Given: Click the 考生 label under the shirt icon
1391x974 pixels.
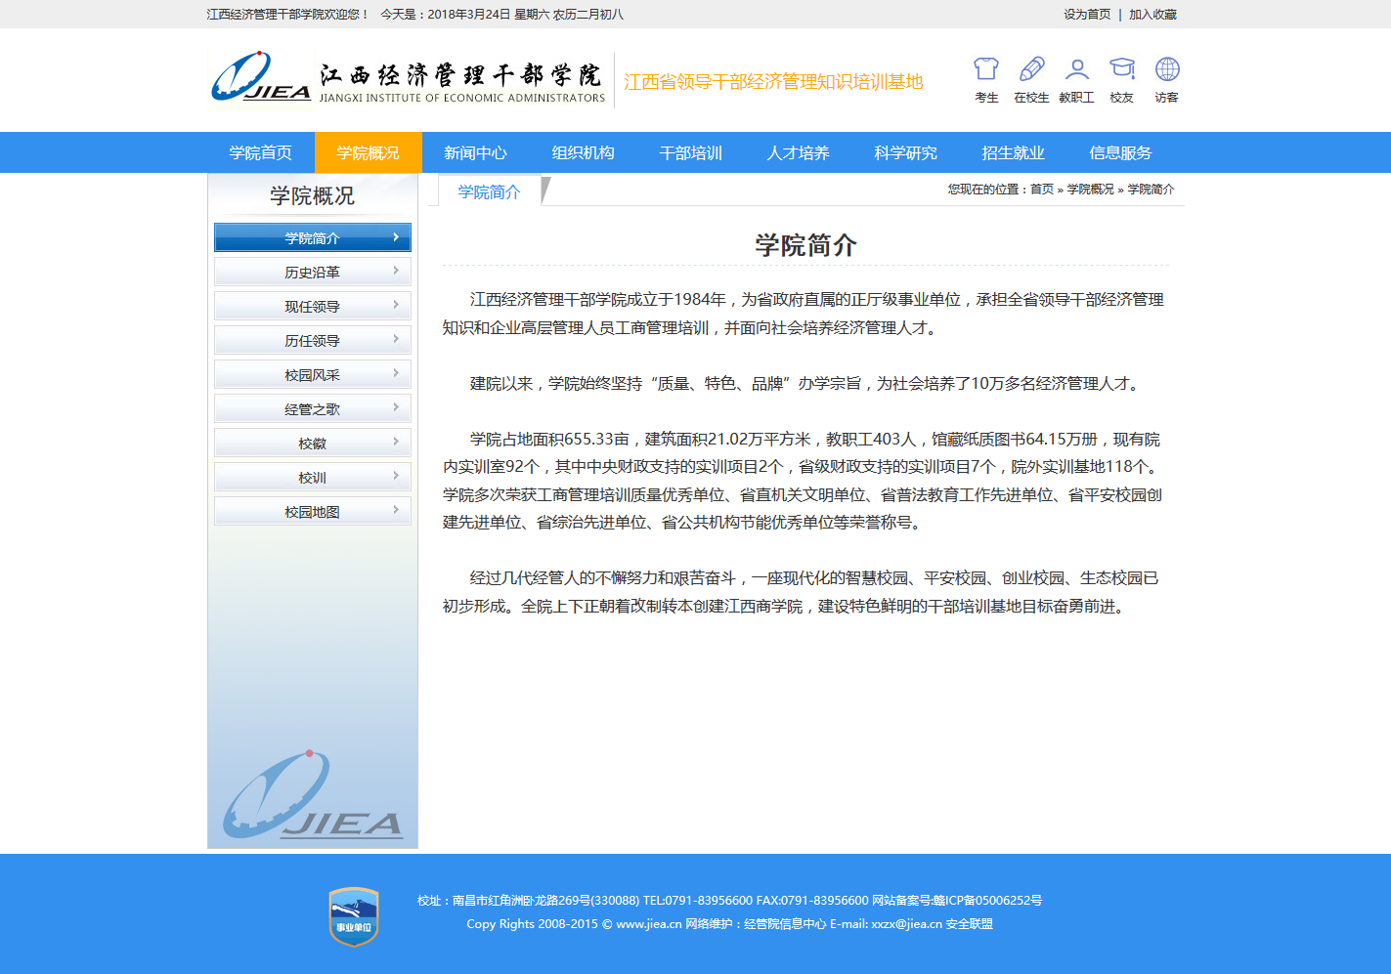Looking at the screenshot, I should click(986, 98).
